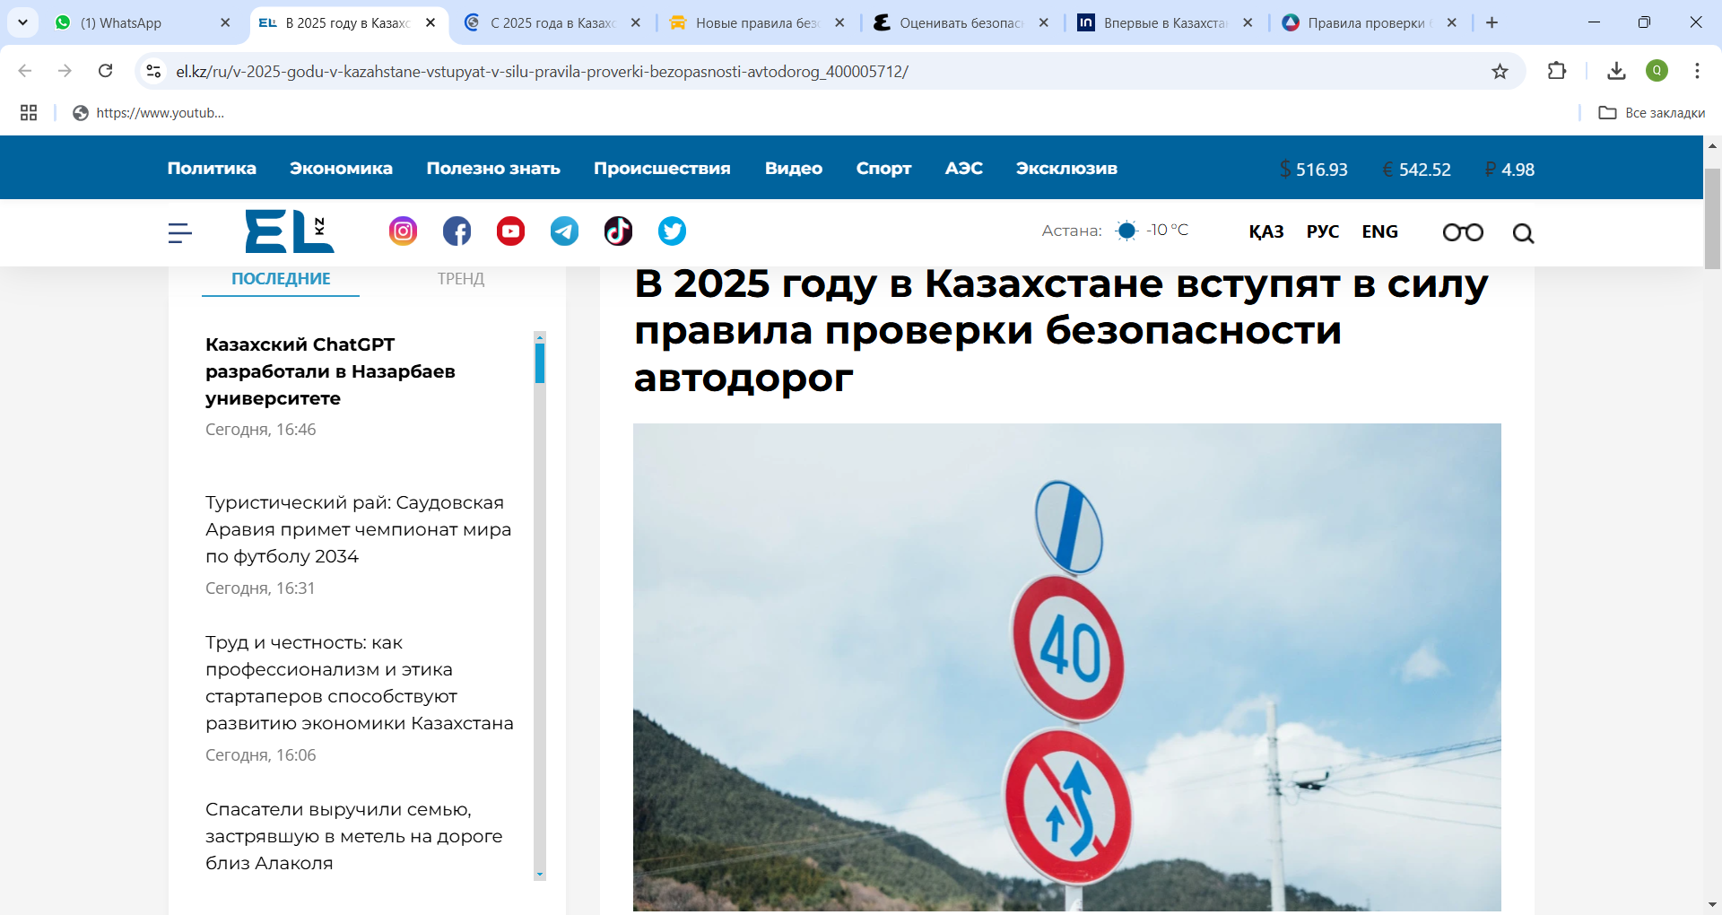Click the road signs article image
This screenshot has height=915, width=1722.
[1067, 667]
